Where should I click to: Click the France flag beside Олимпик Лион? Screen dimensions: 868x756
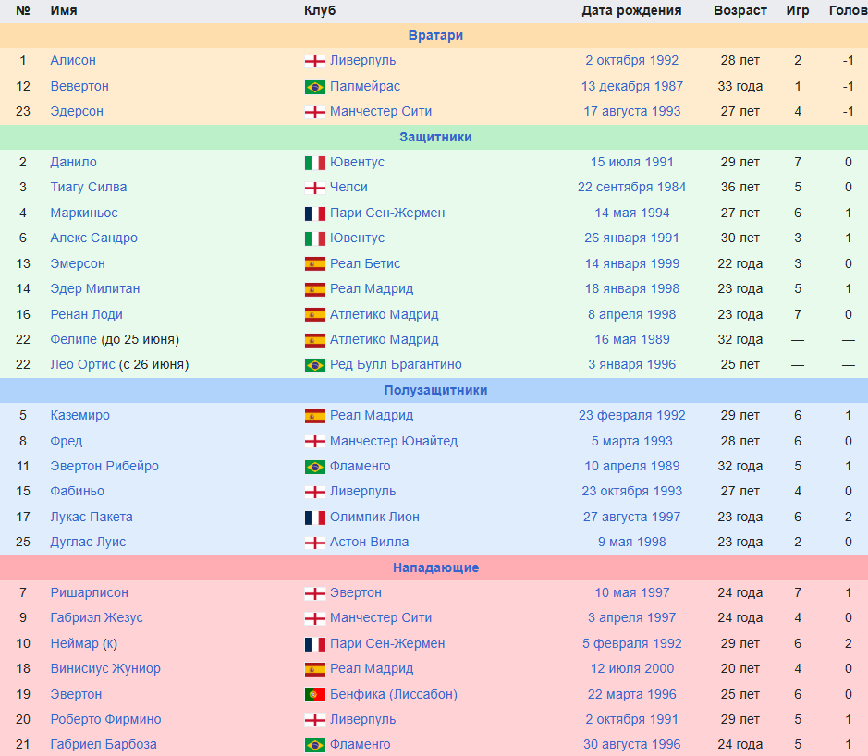tap(315, 518)
